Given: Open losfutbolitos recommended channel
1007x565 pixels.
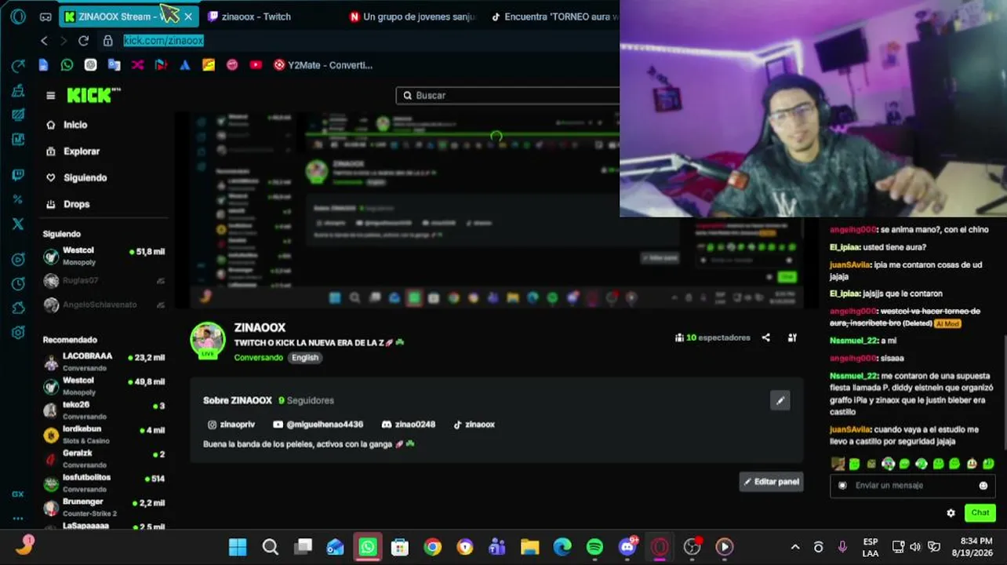Looking at the screenshot, I should click(x=104, y=483).
